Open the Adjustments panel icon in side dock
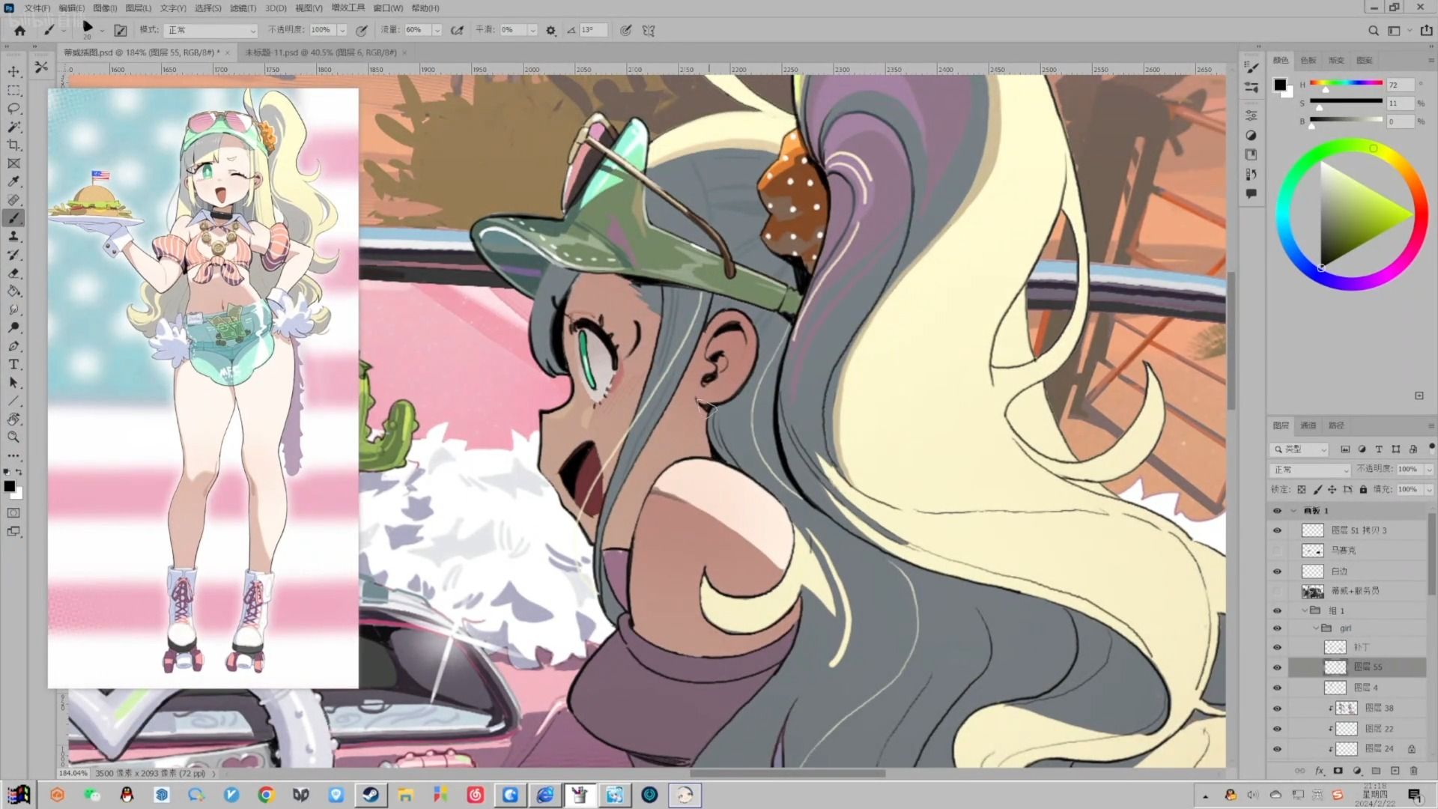Screen dimensions: 1438x809 tap(1252, 136)
